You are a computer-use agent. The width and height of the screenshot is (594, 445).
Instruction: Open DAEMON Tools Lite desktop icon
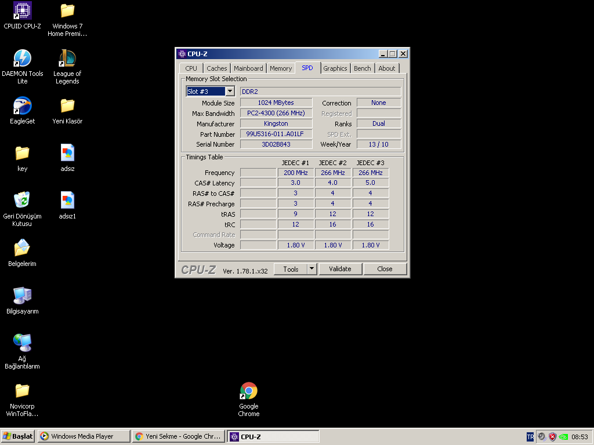tap(22, 59)
